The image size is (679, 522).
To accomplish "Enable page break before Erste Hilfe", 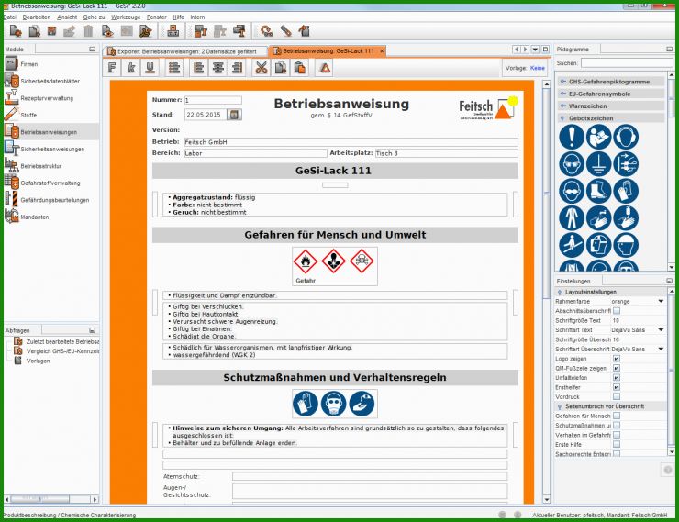I will (617, 444).
